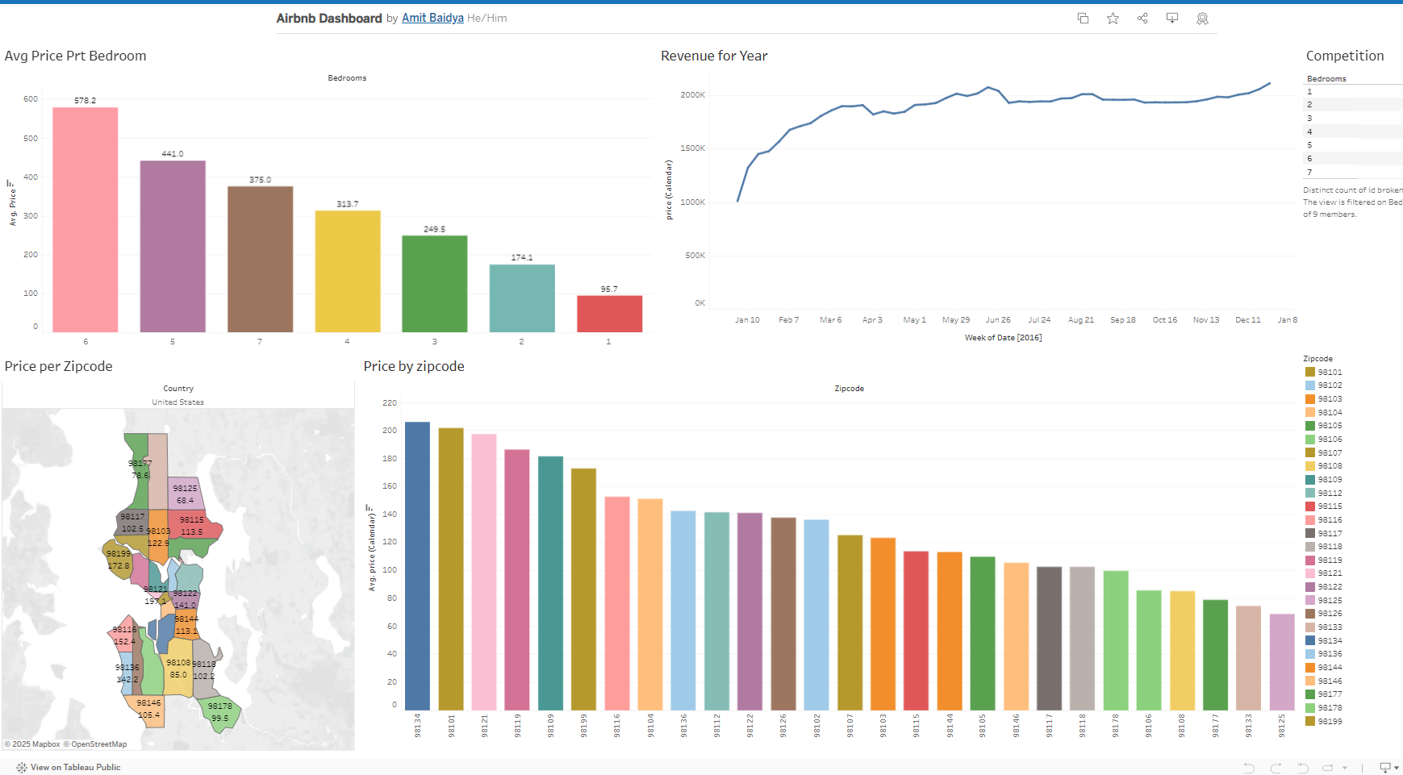1403x775 pixels.
Task: Select the yellow bar for 4 bedrooms
Action: (347, 271)
